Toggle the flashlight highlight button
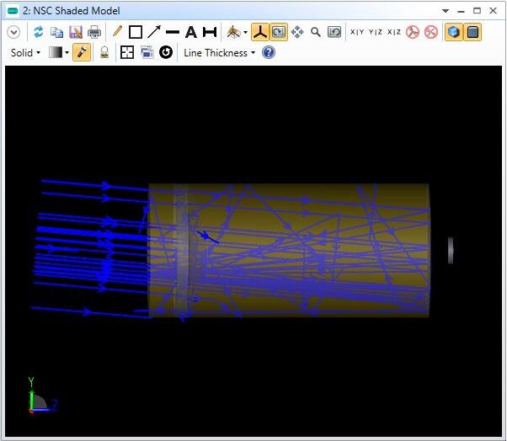Image resolution: width=507 pixels, height=441 pixels. [x=82, y=52]
